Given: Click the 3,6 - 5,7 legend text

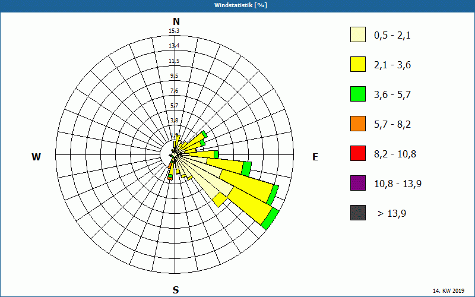Looking at the screenshot, I should 392,95.
